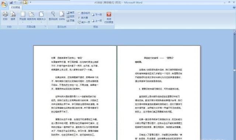
Task: Go to 下一页 next page
Action: (97, 15)
